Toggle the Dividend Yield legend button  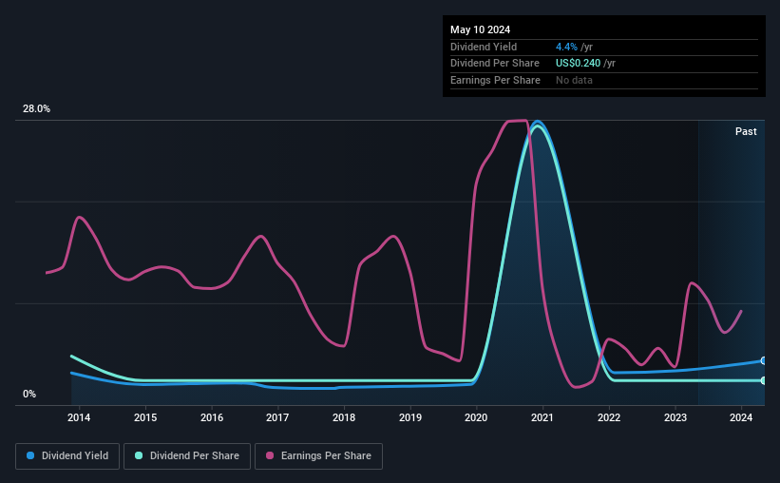[x=67, y=456]
